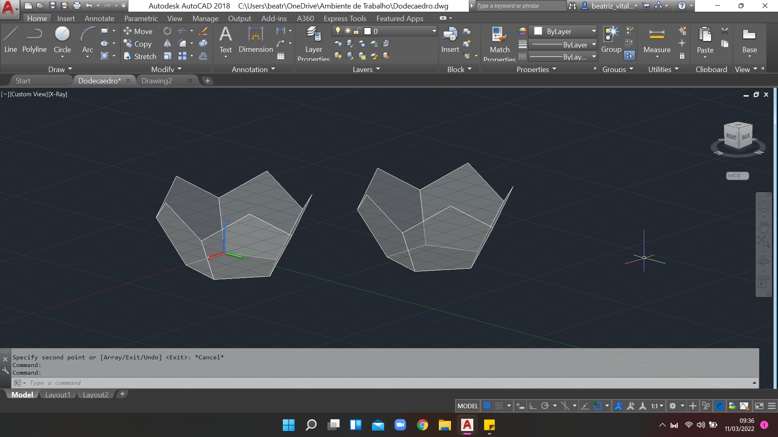Click the Move command
The image size is (778, 437).
pos(138,31)
